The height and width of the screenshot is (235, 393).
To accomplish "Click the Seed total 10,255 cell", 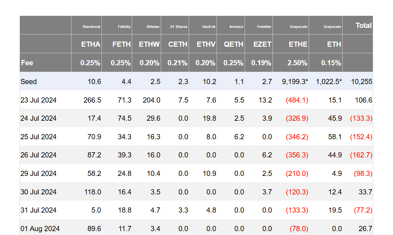I will pyautogui.click(x=361, y=81).
